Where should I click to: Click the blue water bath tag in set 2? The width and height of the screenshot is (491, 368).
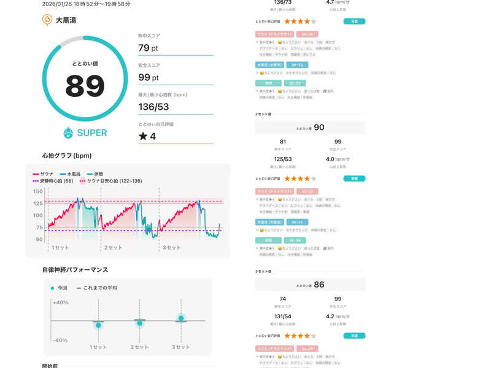(270, 222)
